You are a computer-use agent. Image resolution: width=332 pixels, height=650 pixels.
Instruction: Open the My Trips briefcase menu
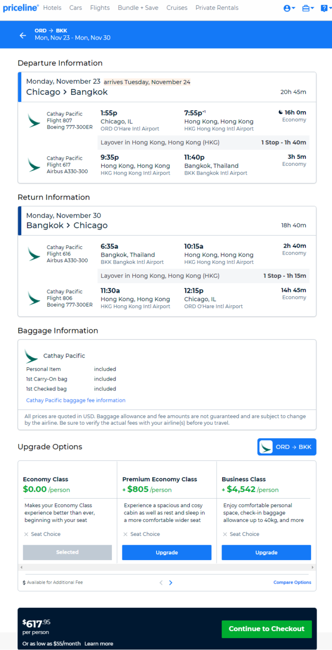(x=308, y=8)
